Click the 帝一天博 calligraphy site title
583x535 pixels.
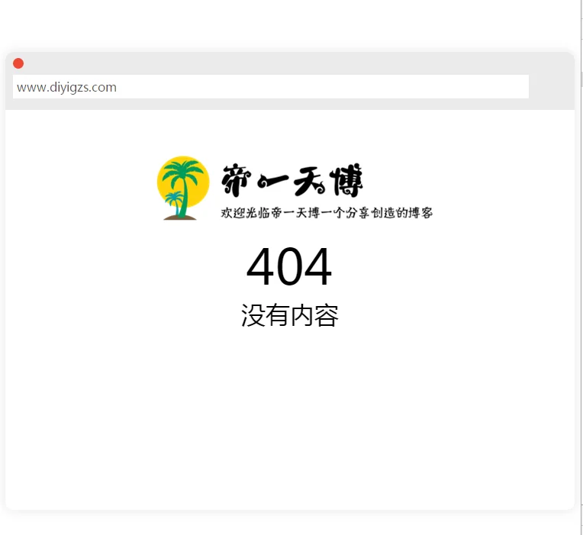point(292,180)
